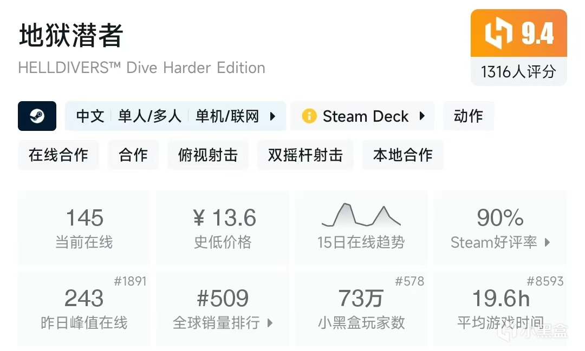View the 1316人评分 rating count
This screenshot has width=585, height=351.
(x=518, y=71)
